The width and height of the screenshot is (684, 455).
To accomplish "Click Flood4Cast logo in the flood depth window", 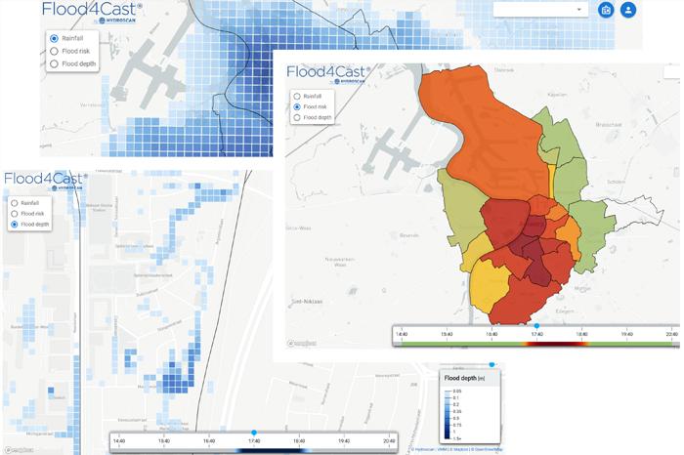I will [45, 181].
